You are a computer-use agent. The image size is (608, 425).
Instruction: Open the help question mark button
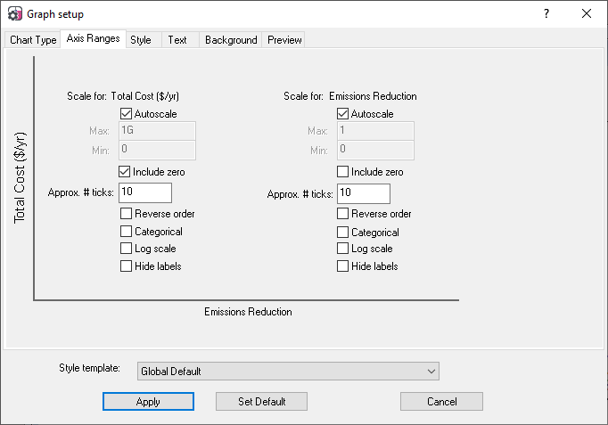pyautogui.click(x=546, y=14)
